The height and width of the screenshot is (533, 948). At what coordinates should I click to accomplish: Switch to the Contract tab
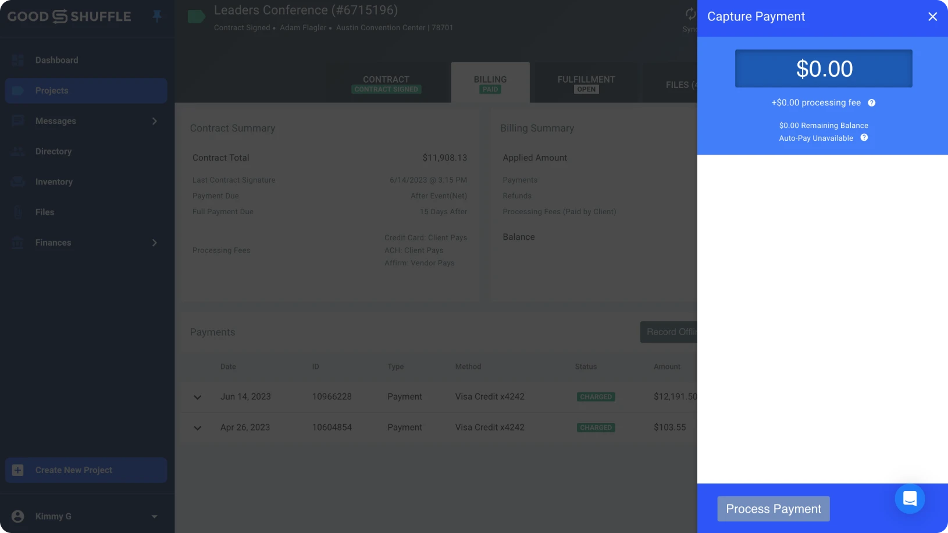coord(386,83)
